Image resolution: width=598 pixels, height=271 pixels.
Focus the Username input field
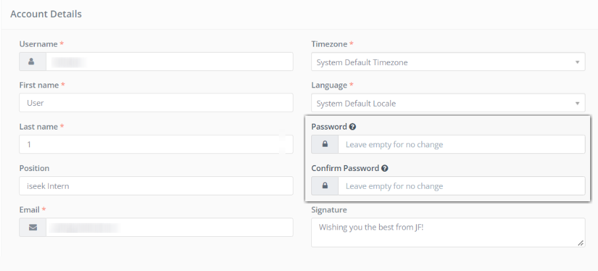(x=169, y=62)
